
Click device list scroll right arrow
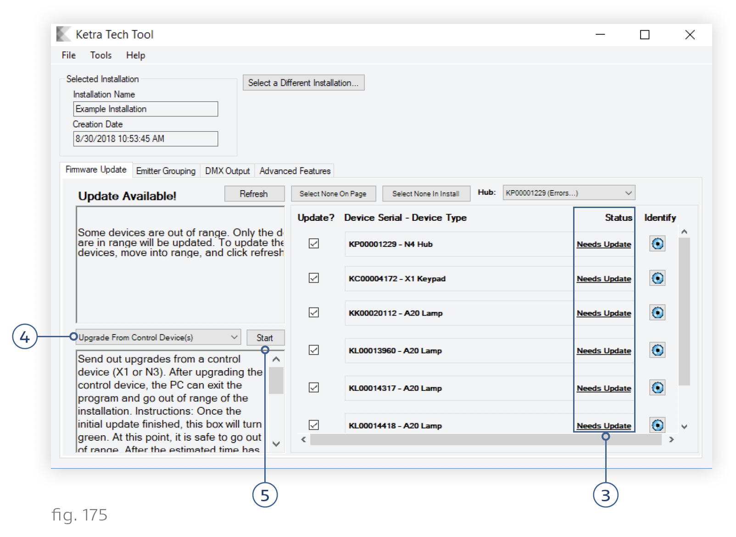pos(671,440)
